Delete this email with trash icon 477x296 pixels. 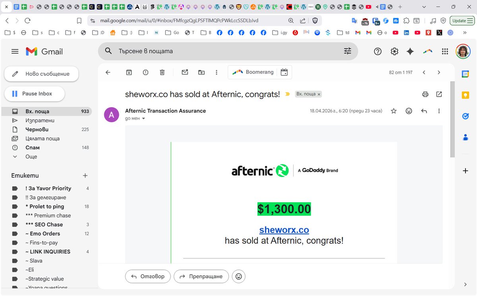click(x=162, y=72)
